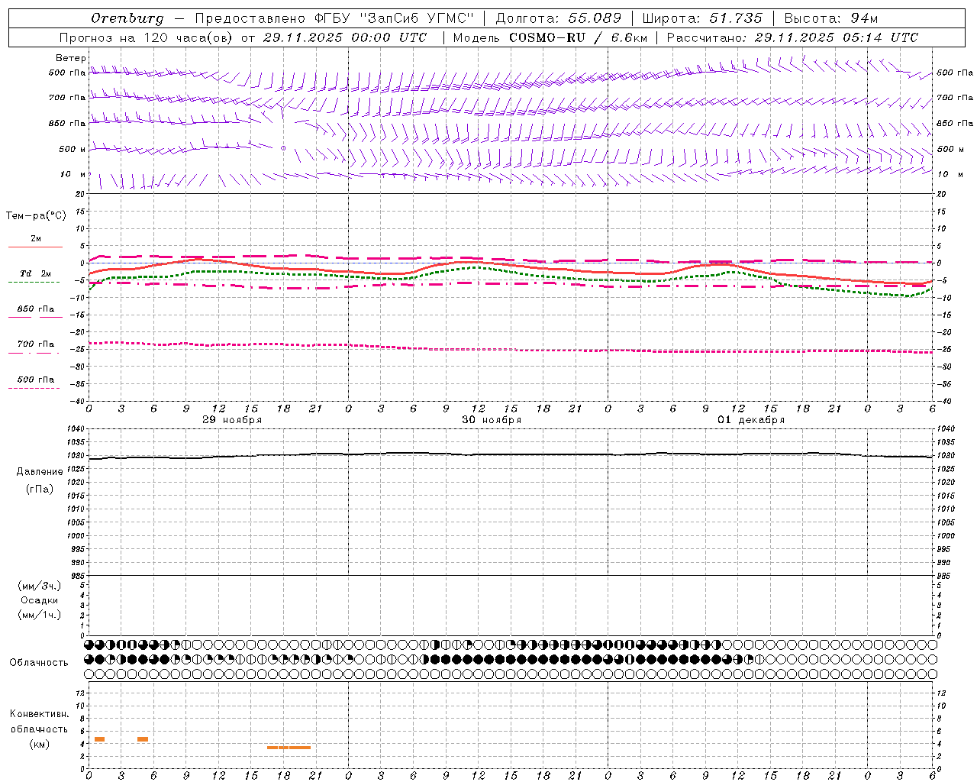Screen dimensions: 977x782
Task: Click orange convective bar near hour 5
Action: (x=143, y=739)
